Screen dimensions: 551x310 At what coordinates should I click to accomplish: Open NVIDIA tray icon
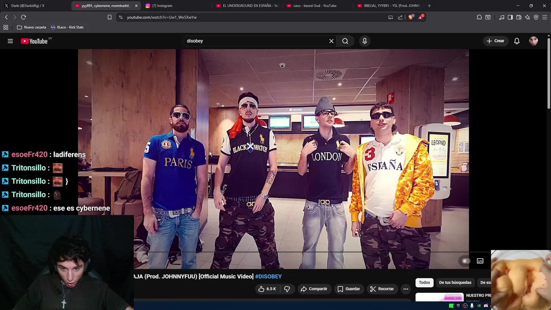click(x=479, y=306)
